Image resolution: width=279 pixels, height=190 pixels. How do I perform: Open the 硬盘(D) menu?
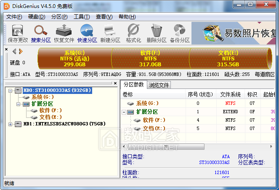click(37, 17)
